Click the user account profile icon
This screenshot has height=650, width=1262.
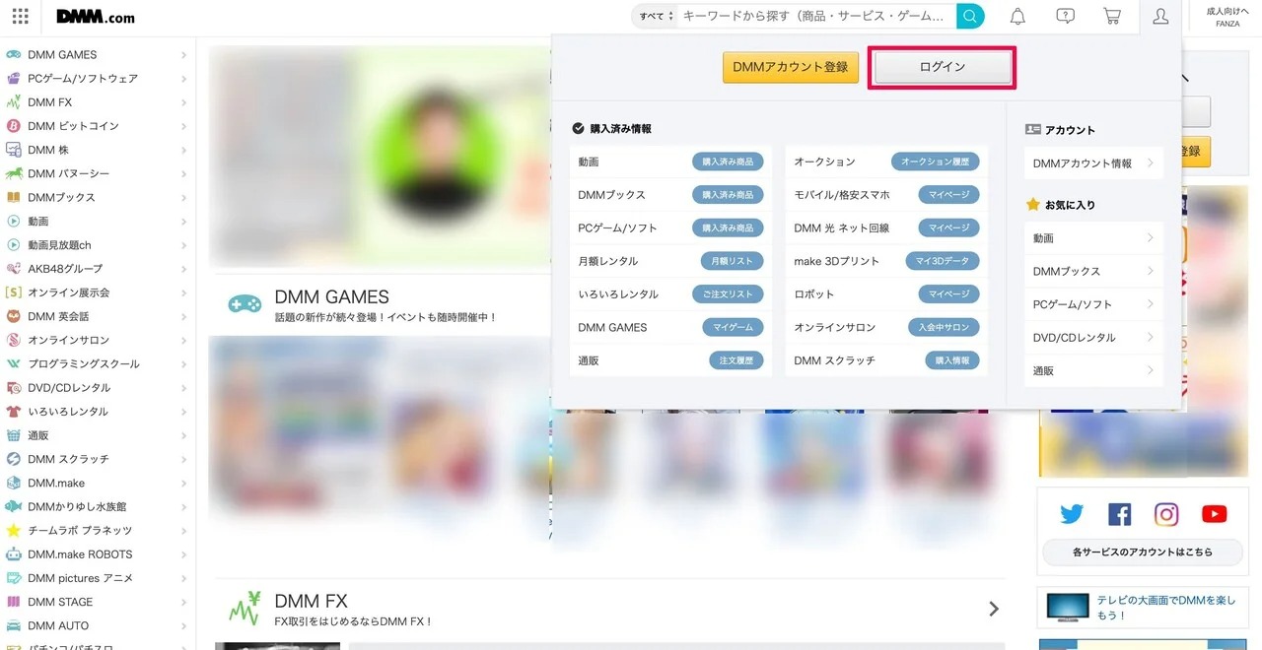pyautogui.click(x=1160, y=16)
